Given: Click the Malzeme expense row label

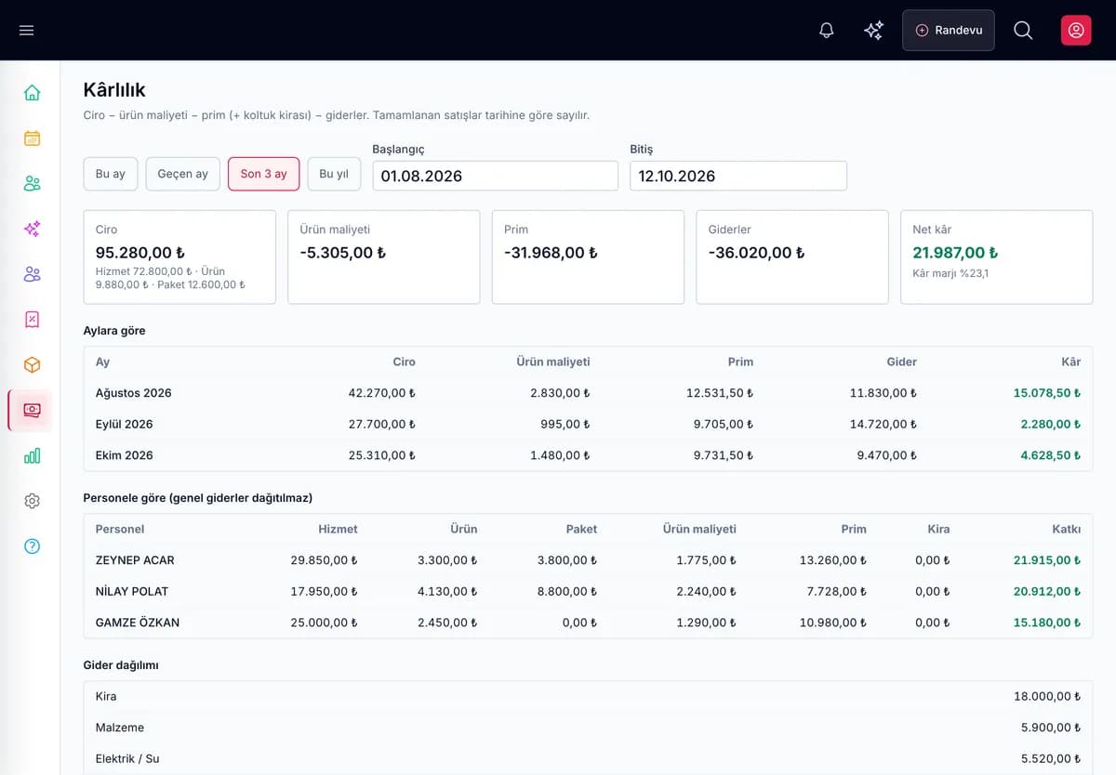Looking at the screenshot, I should click(118, 728).
